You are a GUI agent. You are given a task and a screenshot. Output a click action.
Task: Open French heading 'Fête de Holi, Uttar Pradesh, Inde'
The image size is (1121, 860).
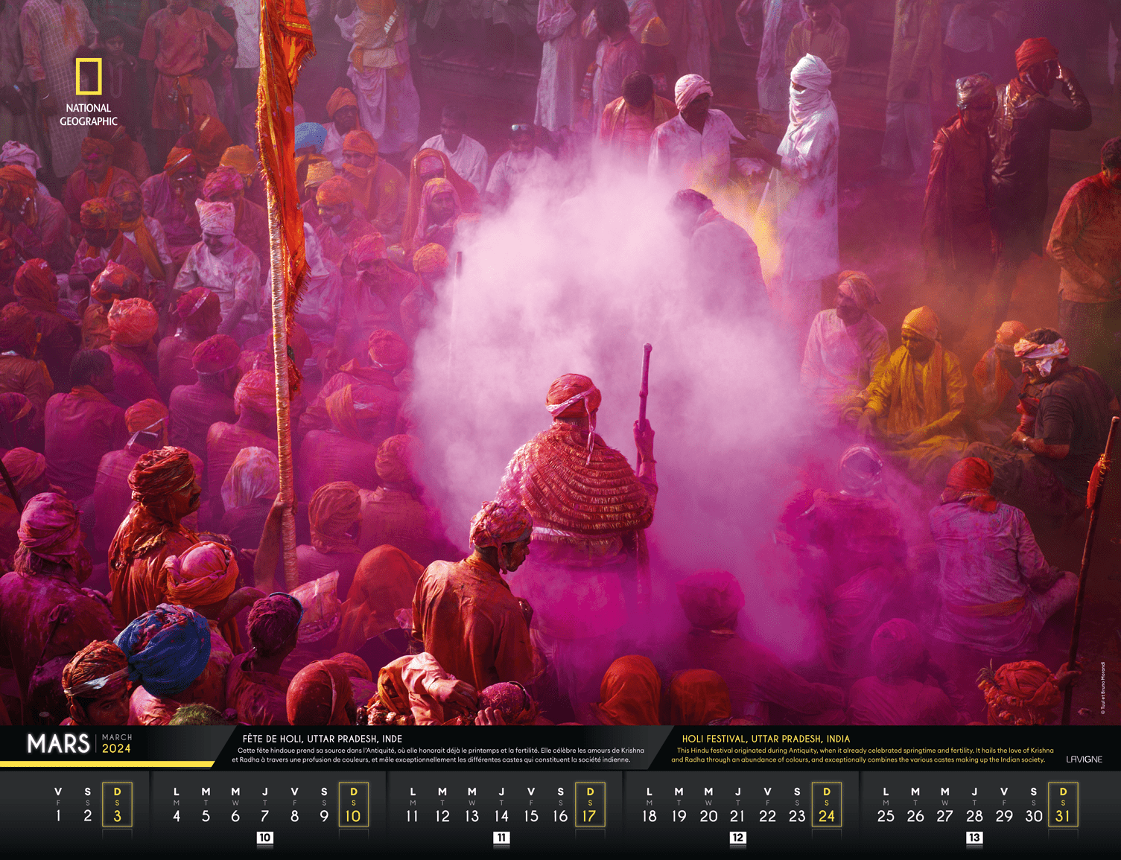(x=322, y=739)
